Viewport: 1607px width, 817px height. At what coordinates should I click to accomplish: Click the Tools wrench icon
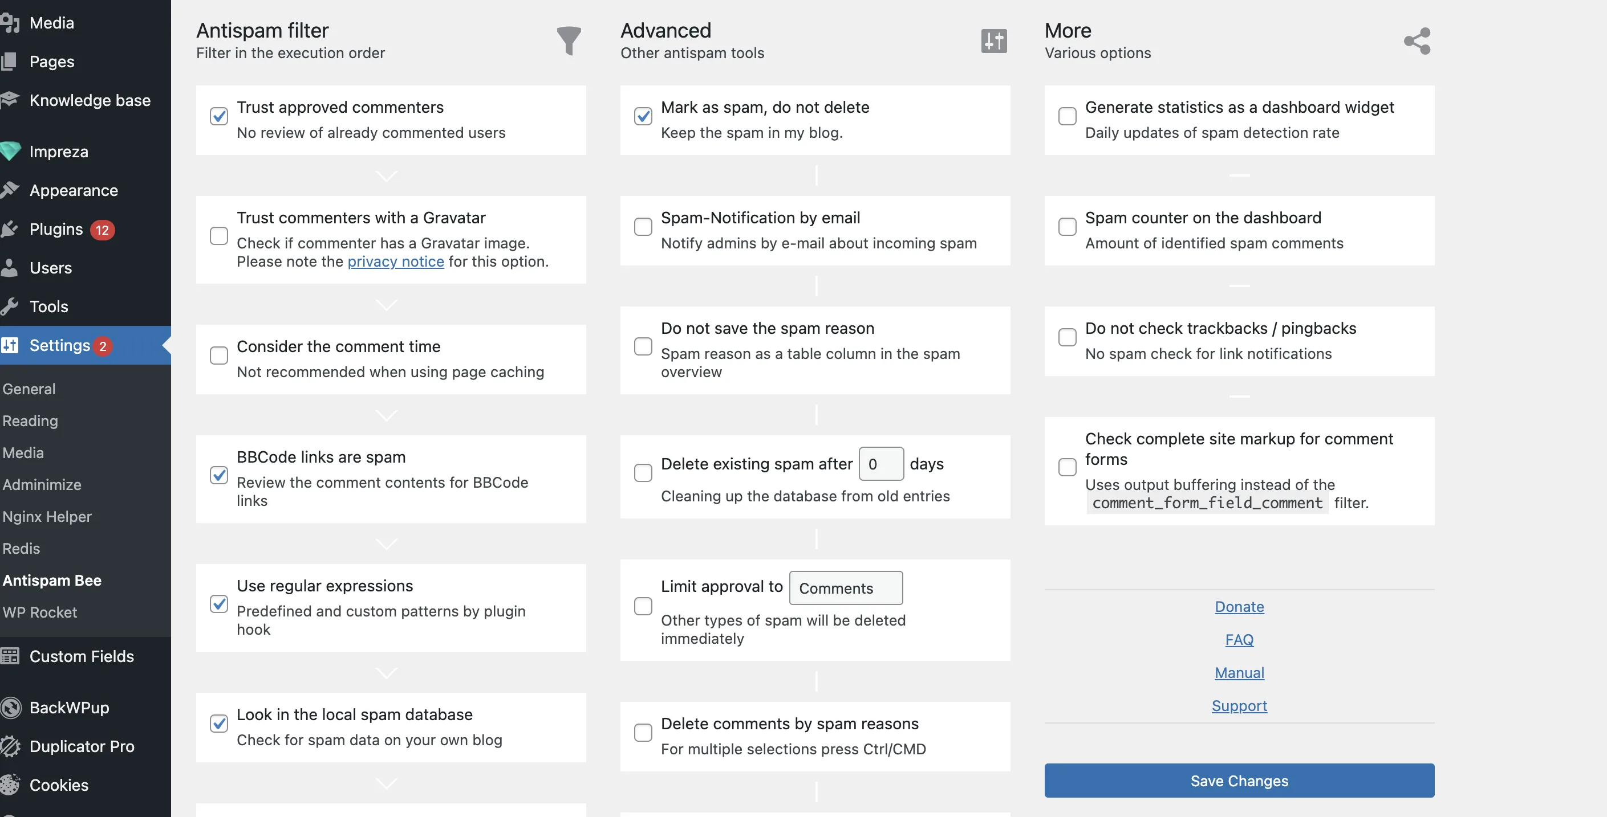[10, 307]
